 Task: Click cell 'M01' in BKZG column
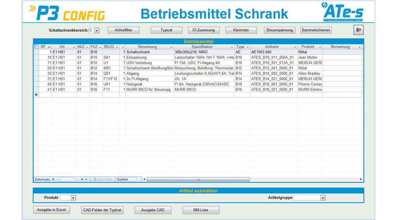click(111, 68)
